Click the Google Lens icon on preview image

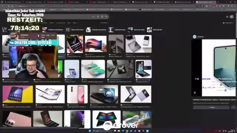[x=195, y=93]
